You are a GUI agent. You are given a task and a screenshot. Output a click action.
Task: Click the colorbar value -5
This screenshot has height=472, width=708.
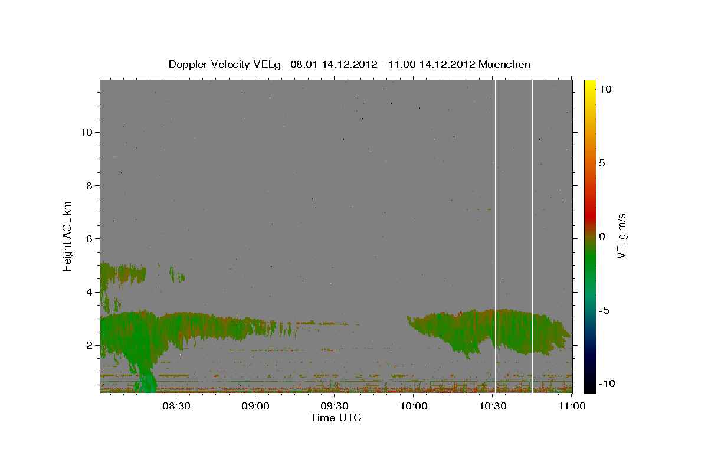pos(604,310)
